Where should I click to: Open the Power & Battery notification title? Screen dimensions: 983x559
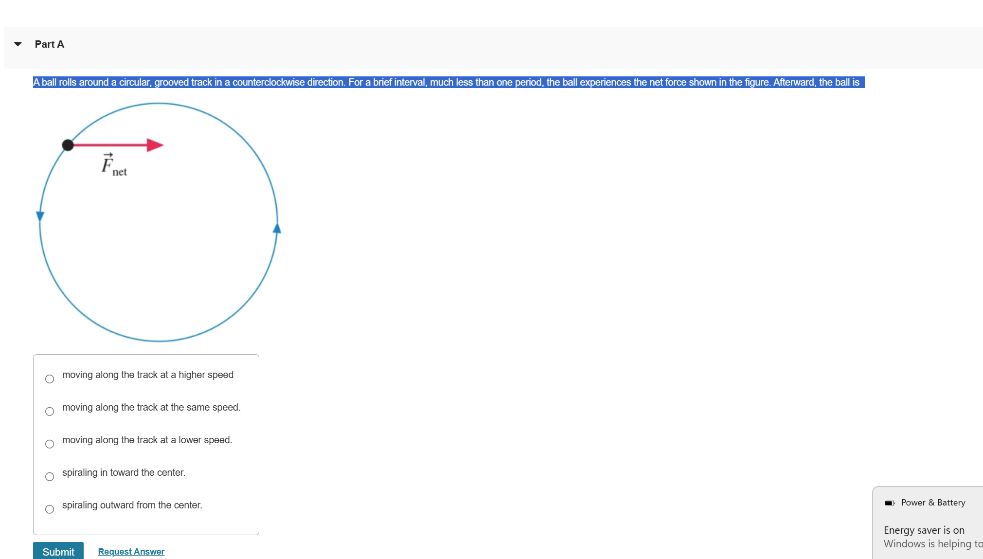pos(933,503)
